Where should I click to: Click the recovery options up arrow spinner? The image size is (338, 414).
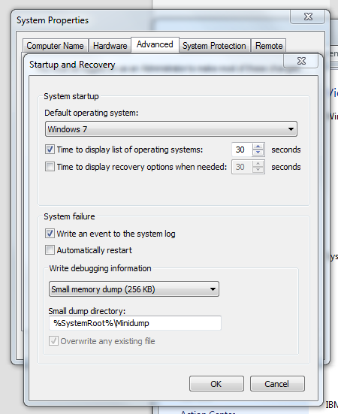pyautogui.click(x=258, y=164)
